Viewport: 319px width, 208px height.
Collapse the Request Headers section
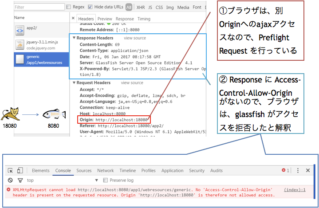(74, 82)
